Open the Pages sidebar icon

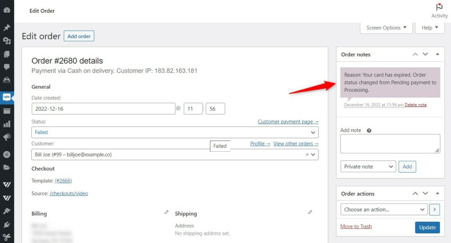(7, 54)
